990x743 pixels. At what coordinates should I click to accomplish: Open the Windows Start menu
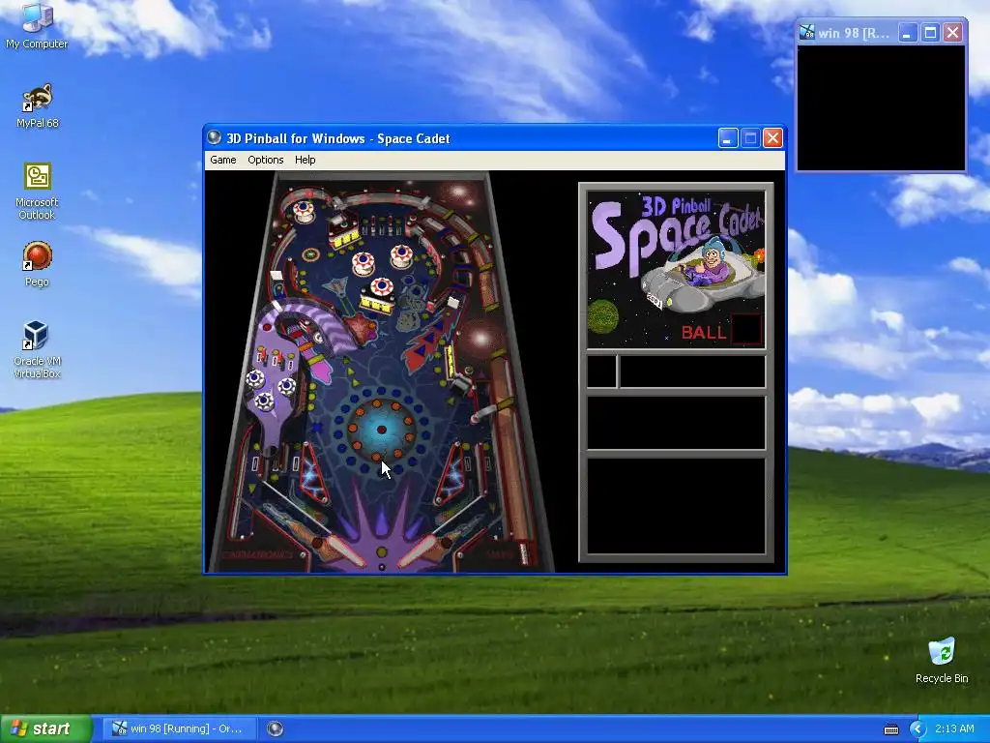pyautogui.click(x=45, y=728)
